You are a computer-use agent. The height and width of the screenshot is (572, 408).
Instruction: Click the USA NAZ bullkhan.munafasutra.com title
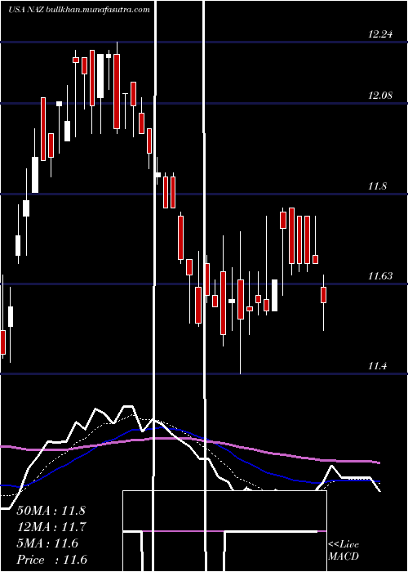point(79,10)
